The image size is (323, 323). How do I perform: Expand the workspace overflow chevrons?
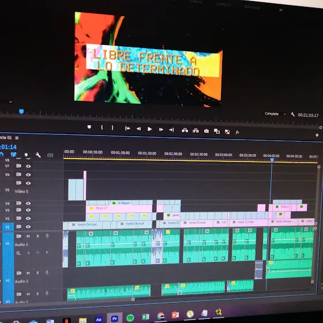tap(280, 10)
